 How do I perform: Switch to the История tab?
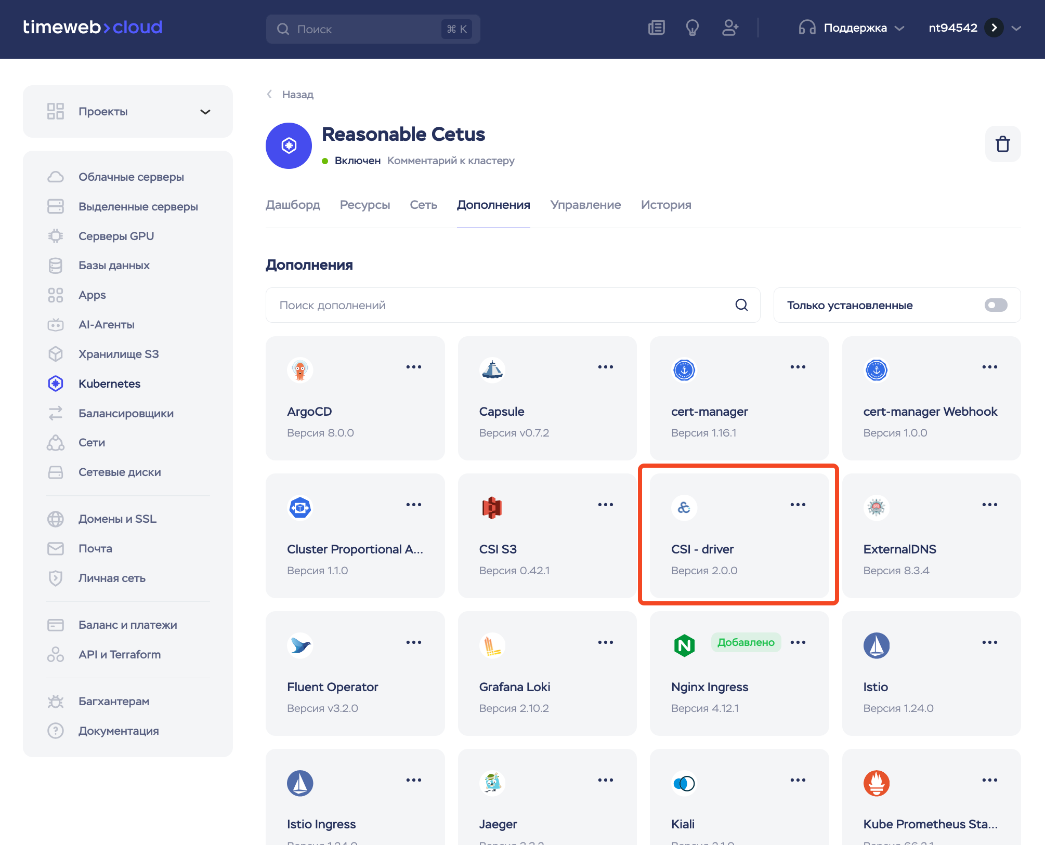666,205
